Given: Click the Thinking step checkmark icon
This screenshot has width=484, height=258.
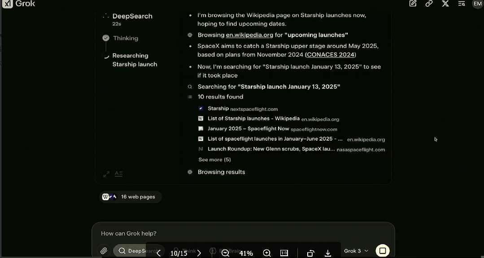Looking at the screenshot, I should click(106, 38).
